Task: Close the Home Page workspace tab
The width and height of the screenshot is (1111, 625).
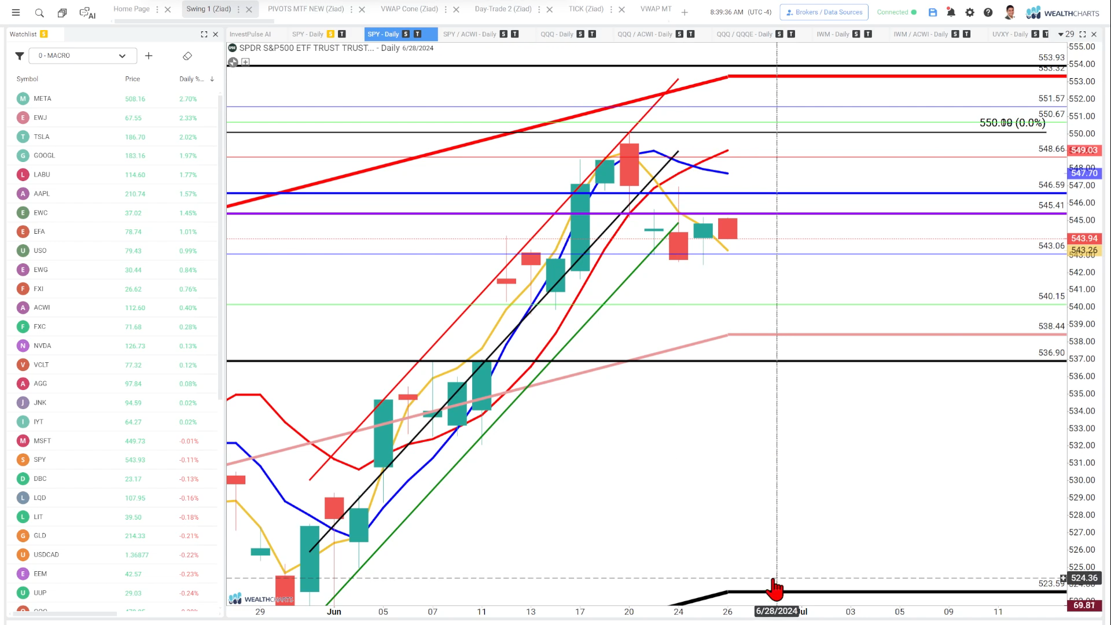Action: pos(168,9)
